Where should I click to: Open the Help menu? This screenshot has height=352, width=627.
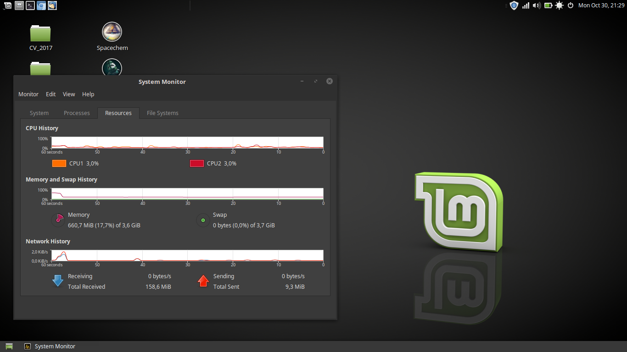[x=88, y=94]
